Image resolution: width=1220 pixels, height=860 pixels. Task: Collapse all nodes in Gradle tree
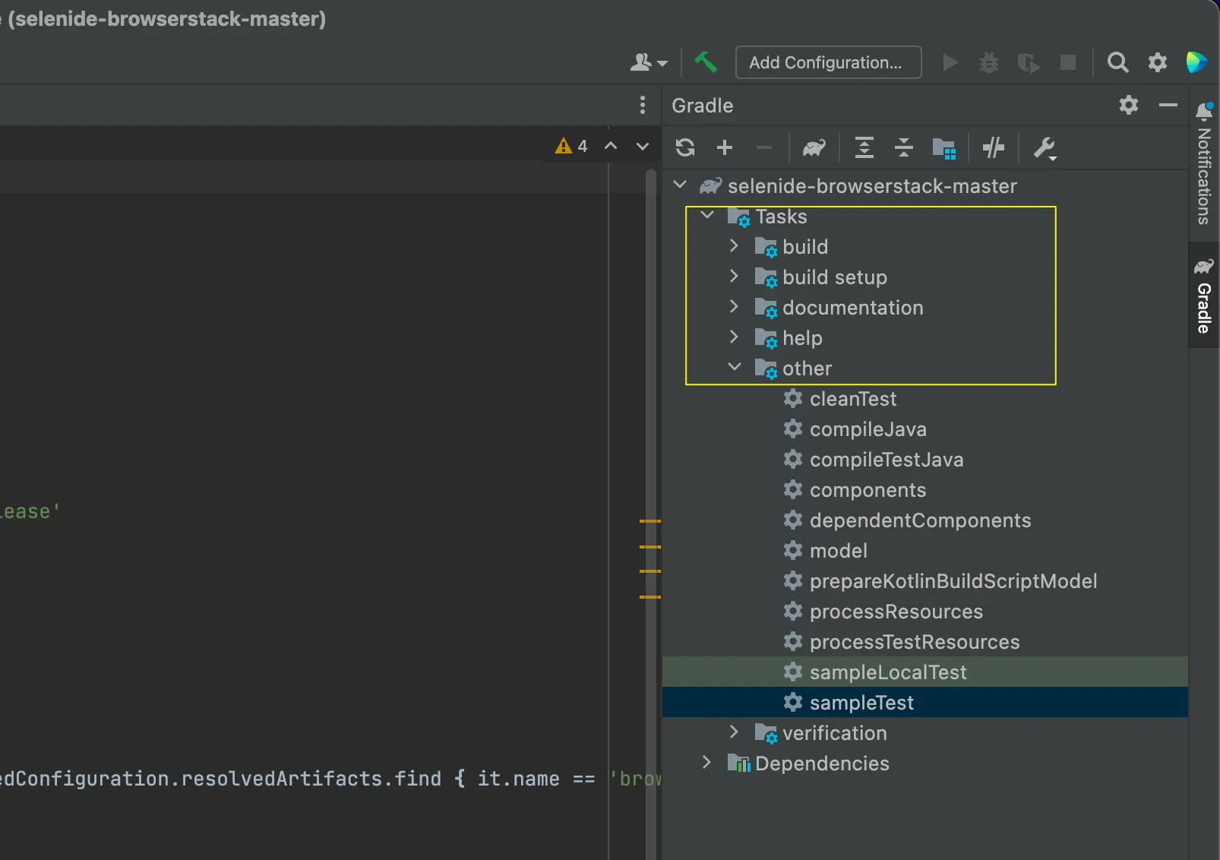pos(903,147)
